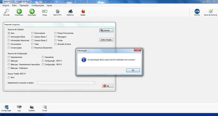The width and height of the screenshot is (218, 116).
Task: Enable Balanças - Departamentos Associados checkbox
Action: coord(9,64)
